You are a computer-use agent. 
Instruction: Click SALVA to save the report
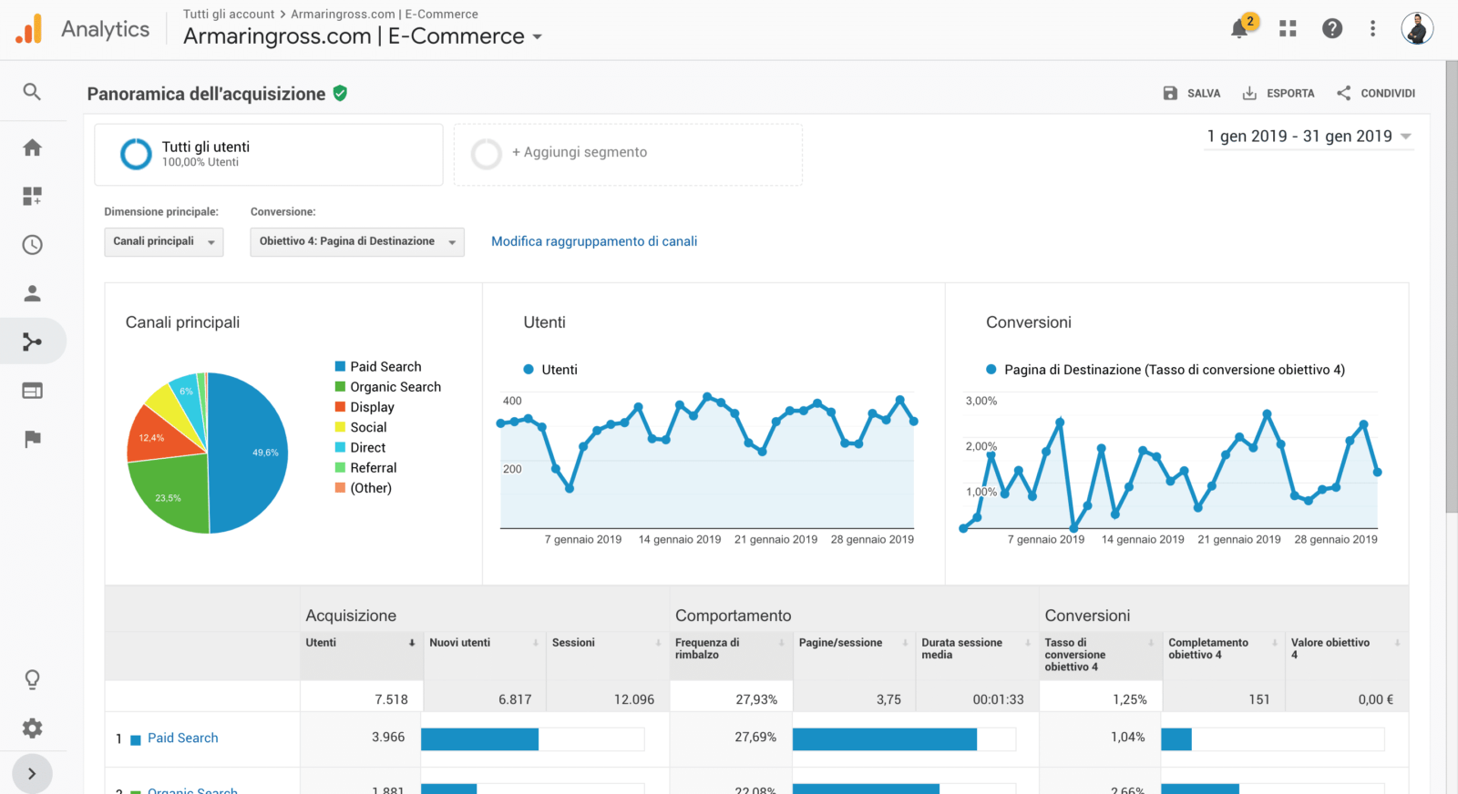pos(1192,93)
